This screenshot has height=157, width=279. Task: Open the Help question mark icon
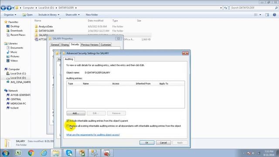(x=274, y=15)
